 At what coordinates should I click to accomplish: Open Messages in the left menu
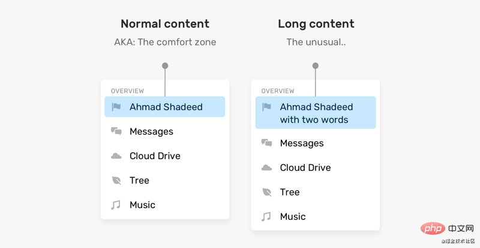(x=151, y=132)
